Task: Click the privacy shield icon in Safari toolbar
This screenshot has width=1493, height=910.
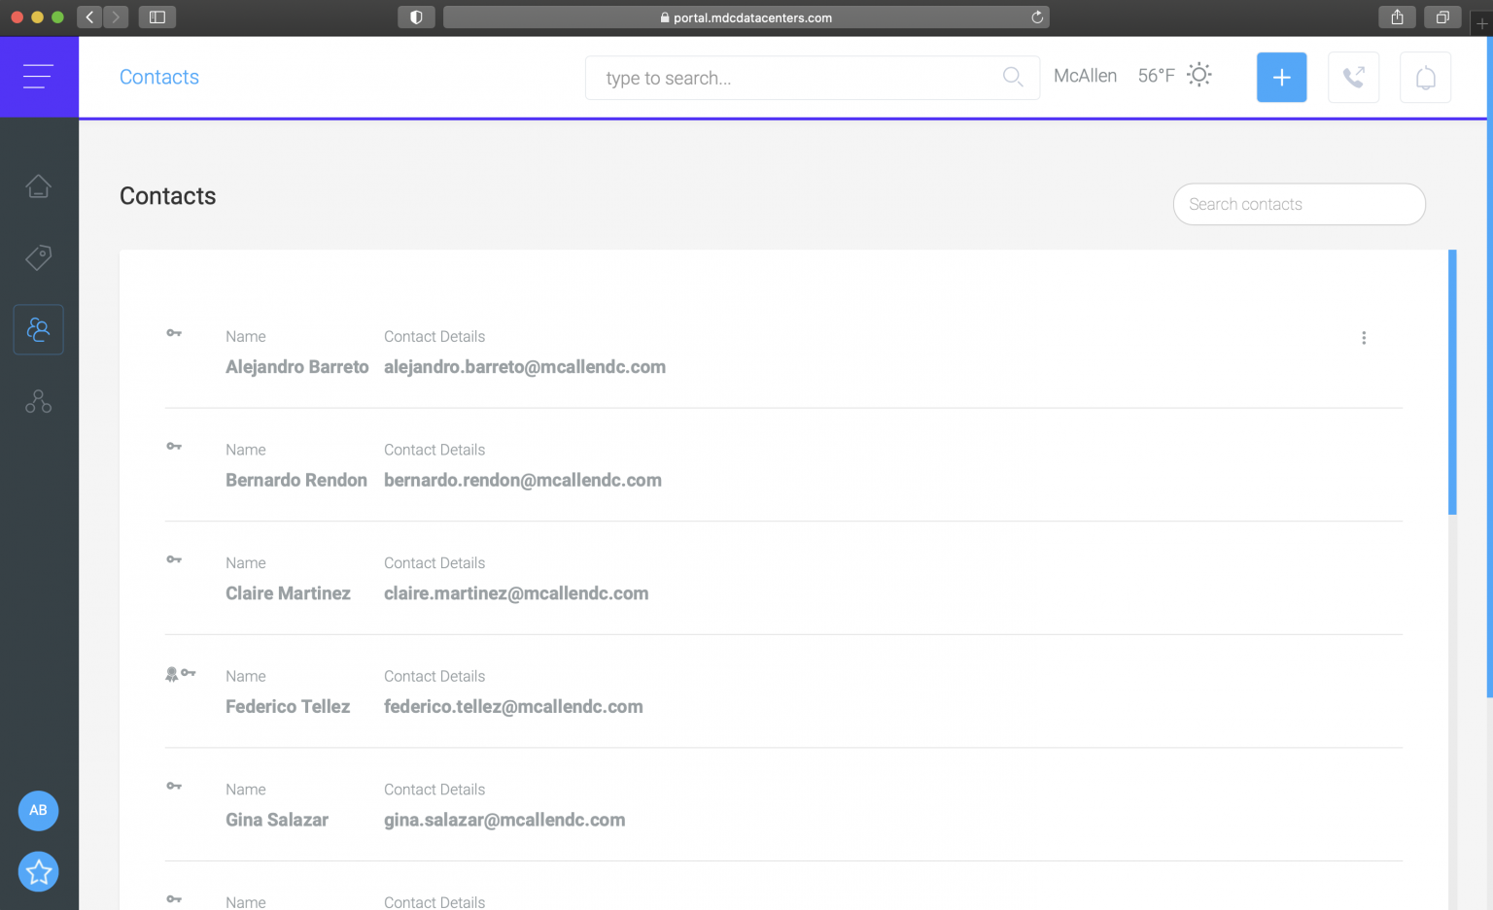Action: tap(416, 17)
